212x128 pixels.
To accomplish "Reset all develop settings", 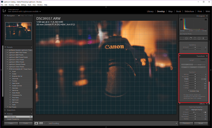I will 201,123.
